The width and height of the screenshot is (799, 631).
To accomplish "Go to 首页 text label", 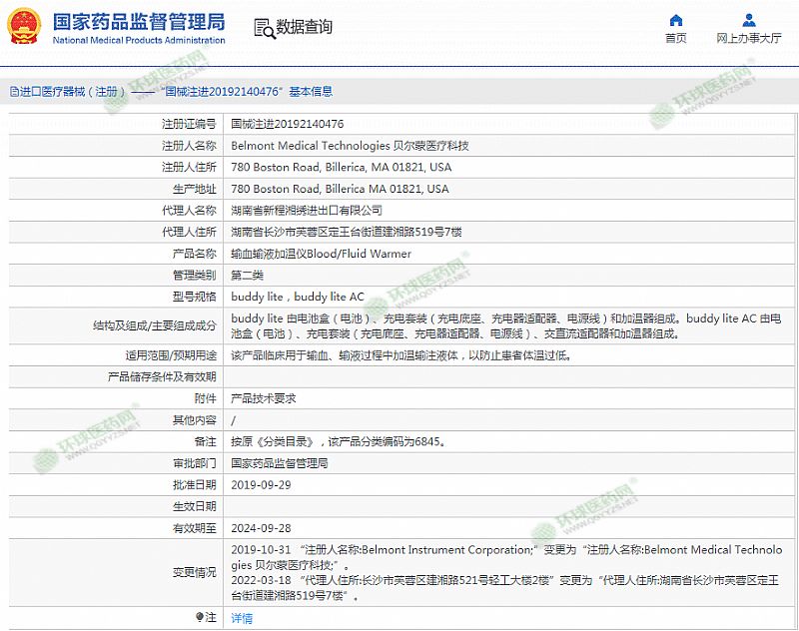I will (x=676, y=39).
